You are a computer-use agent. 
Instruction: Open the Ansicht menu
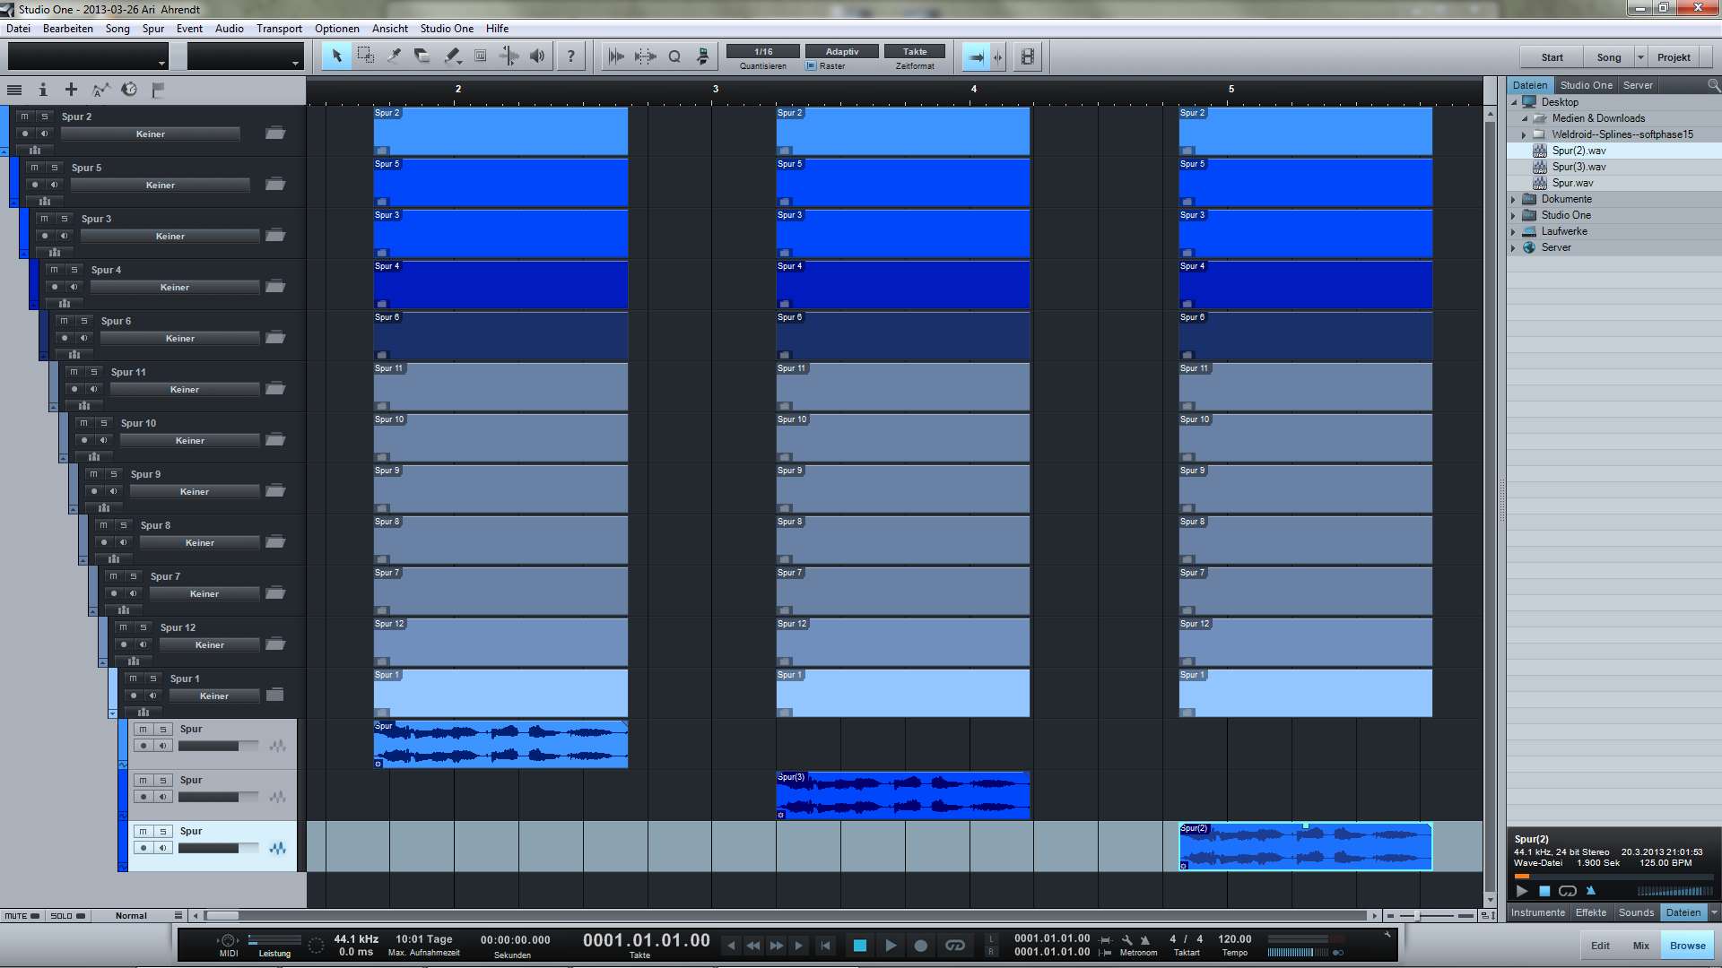[389, 29]
